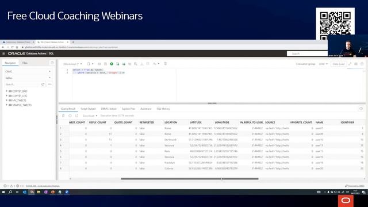
Task: Open the Explain Plan tab
Action: (128, 109)
